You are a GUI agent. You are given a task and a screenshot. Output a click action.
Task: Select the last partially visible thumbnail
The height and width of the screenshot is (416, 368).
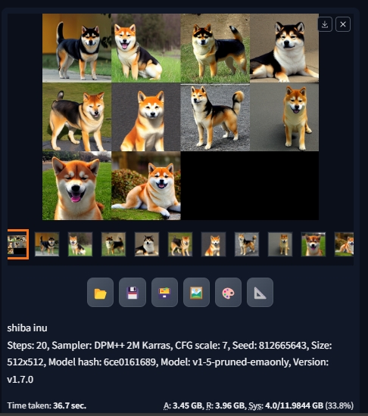coord(344,244)
